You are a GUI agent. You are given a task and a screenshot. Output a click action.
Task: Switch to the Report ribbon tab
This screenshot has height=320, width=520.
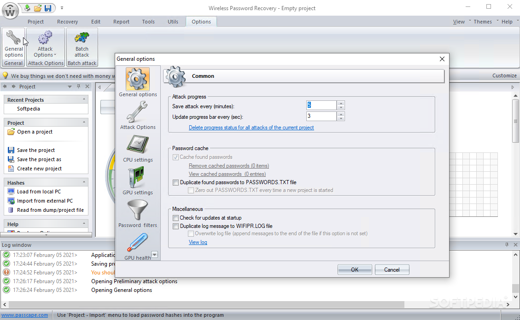pos(122,22)
